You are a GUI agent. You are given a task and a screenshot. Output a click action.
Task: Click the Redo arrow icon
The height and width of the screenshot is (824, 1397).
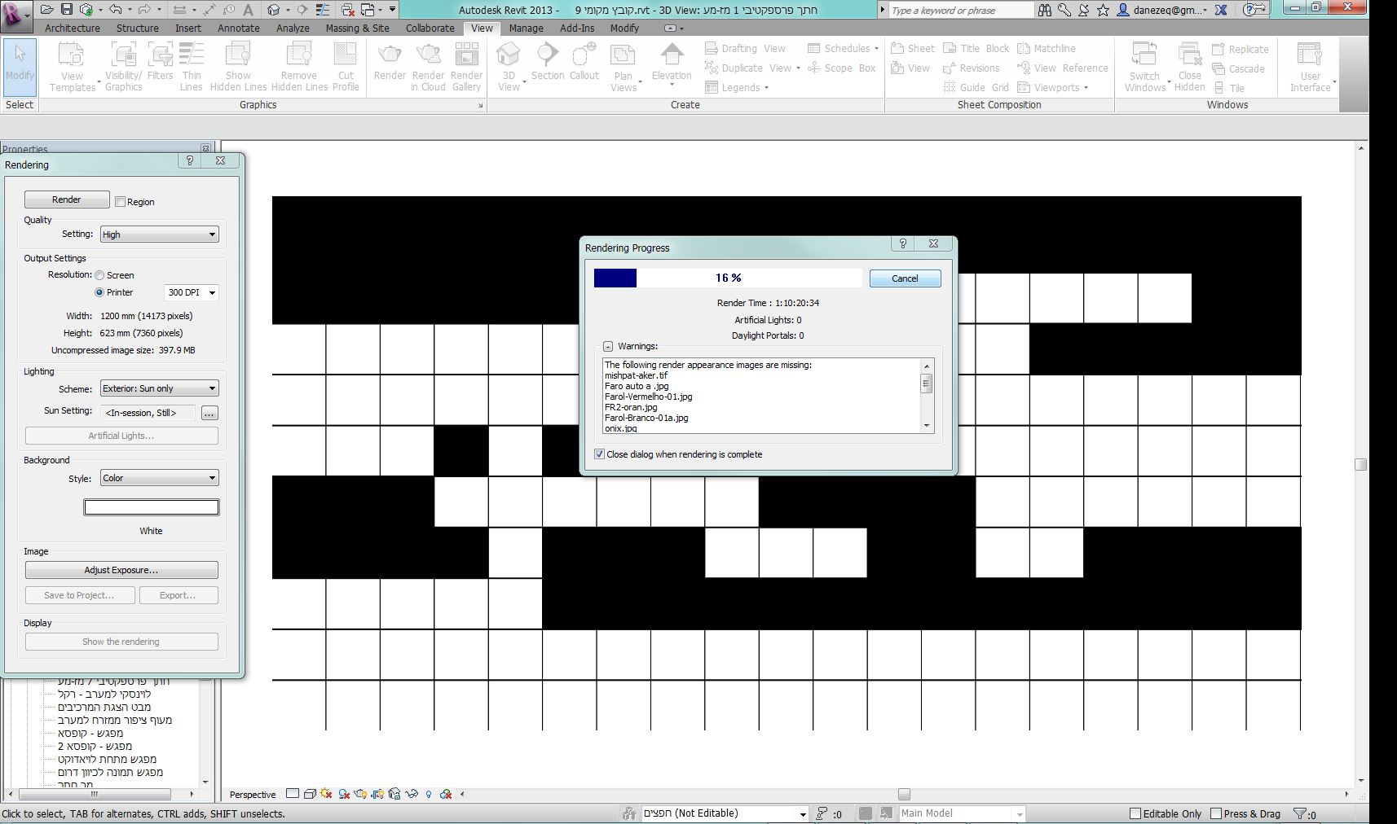[x=145, y=10]
